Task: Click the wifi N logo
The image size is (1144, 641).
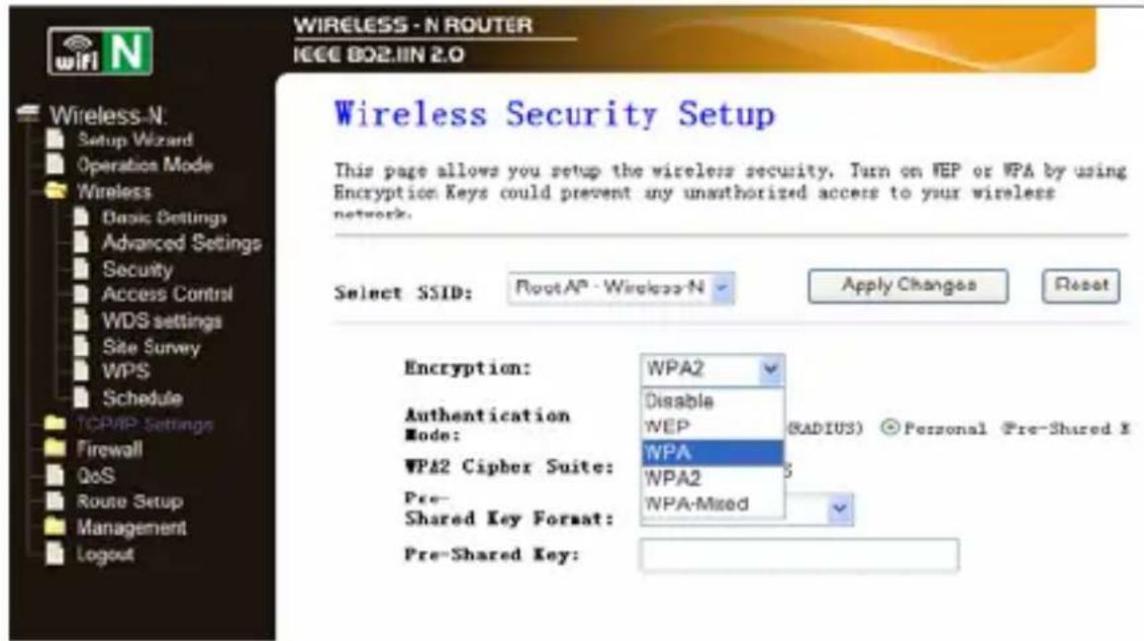Action: tap(100, 51)
